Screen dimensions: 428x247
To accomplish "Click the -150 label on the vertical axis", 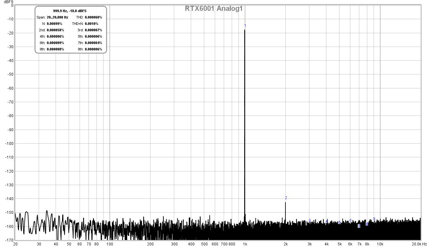I will (10, 213).
